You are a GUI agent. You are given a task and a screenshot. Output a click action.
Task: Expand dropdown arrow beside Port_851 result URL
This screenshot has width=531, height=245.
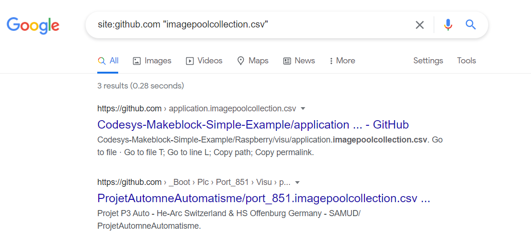[x=298, y=182]
